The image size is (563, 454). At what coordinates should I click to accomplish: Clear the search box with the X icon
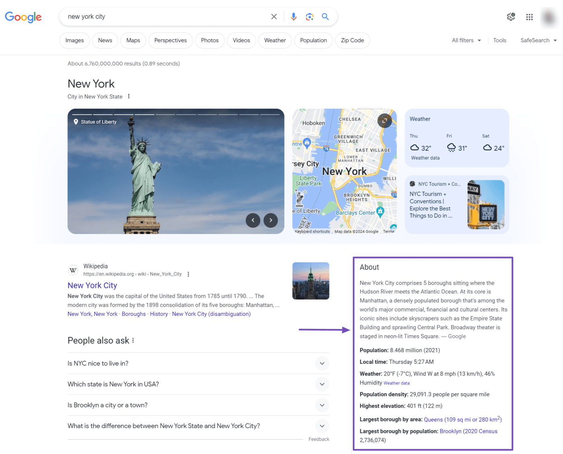tap(274, 17)
